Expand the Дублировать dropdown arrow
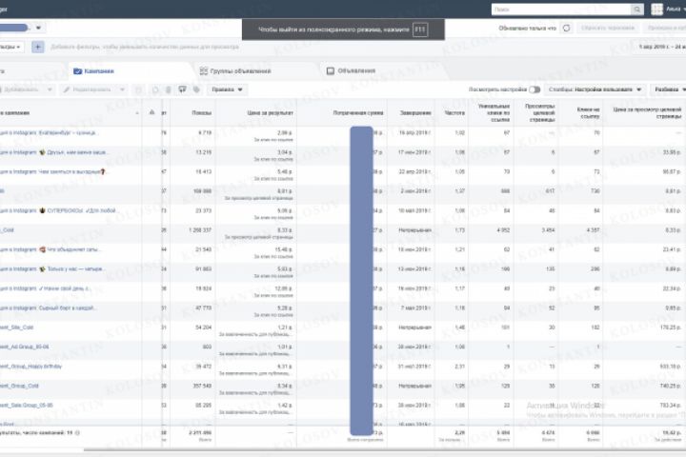This screenshot has width=686, height=457. click(x=50, y=89)
